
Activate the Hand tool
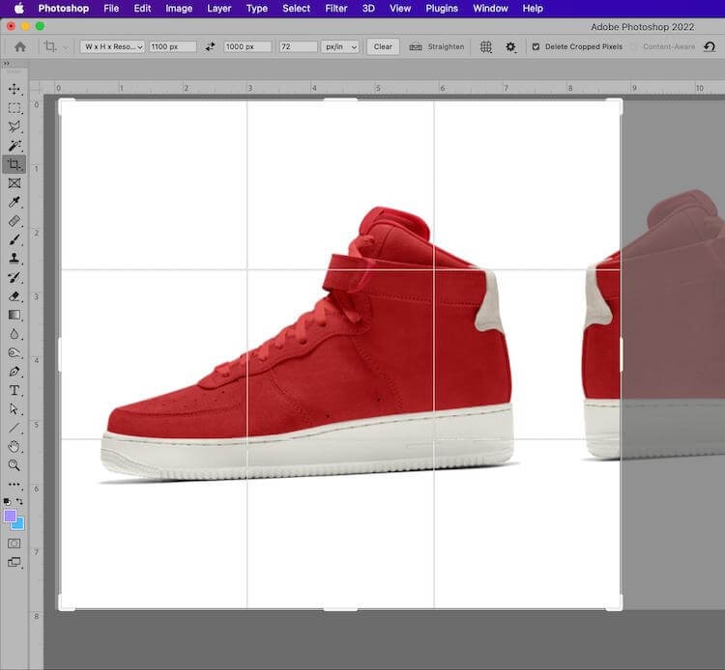(x=14, y=446)
